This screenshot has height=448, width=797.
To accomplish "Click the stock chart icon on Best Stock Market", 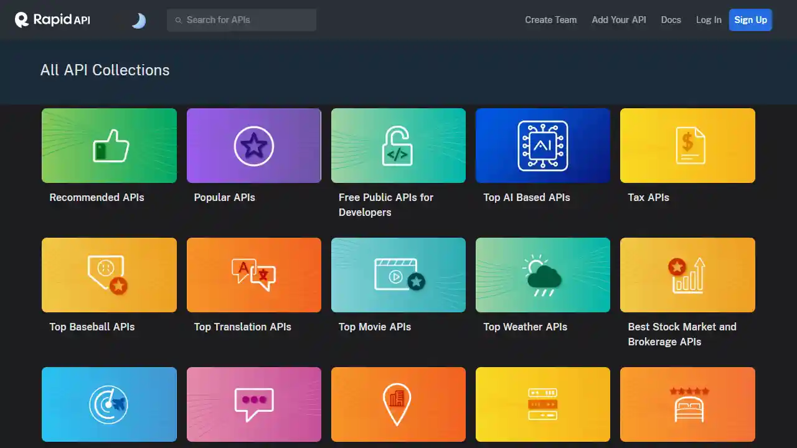I will (x=687, y=274).
